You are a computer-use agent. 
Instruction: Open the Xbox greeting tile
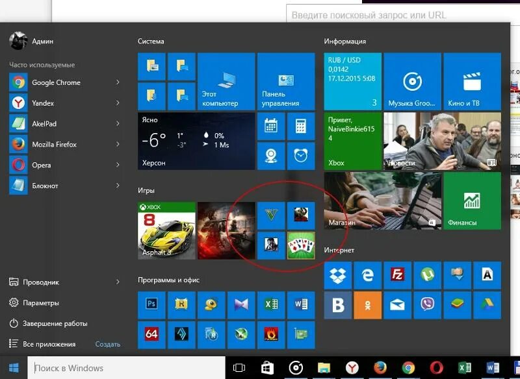[x=352, y=141]
